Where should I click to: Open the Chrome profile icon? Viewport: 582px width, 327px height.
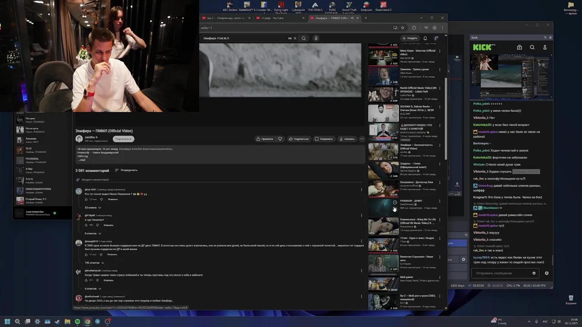tap(434, 28)
